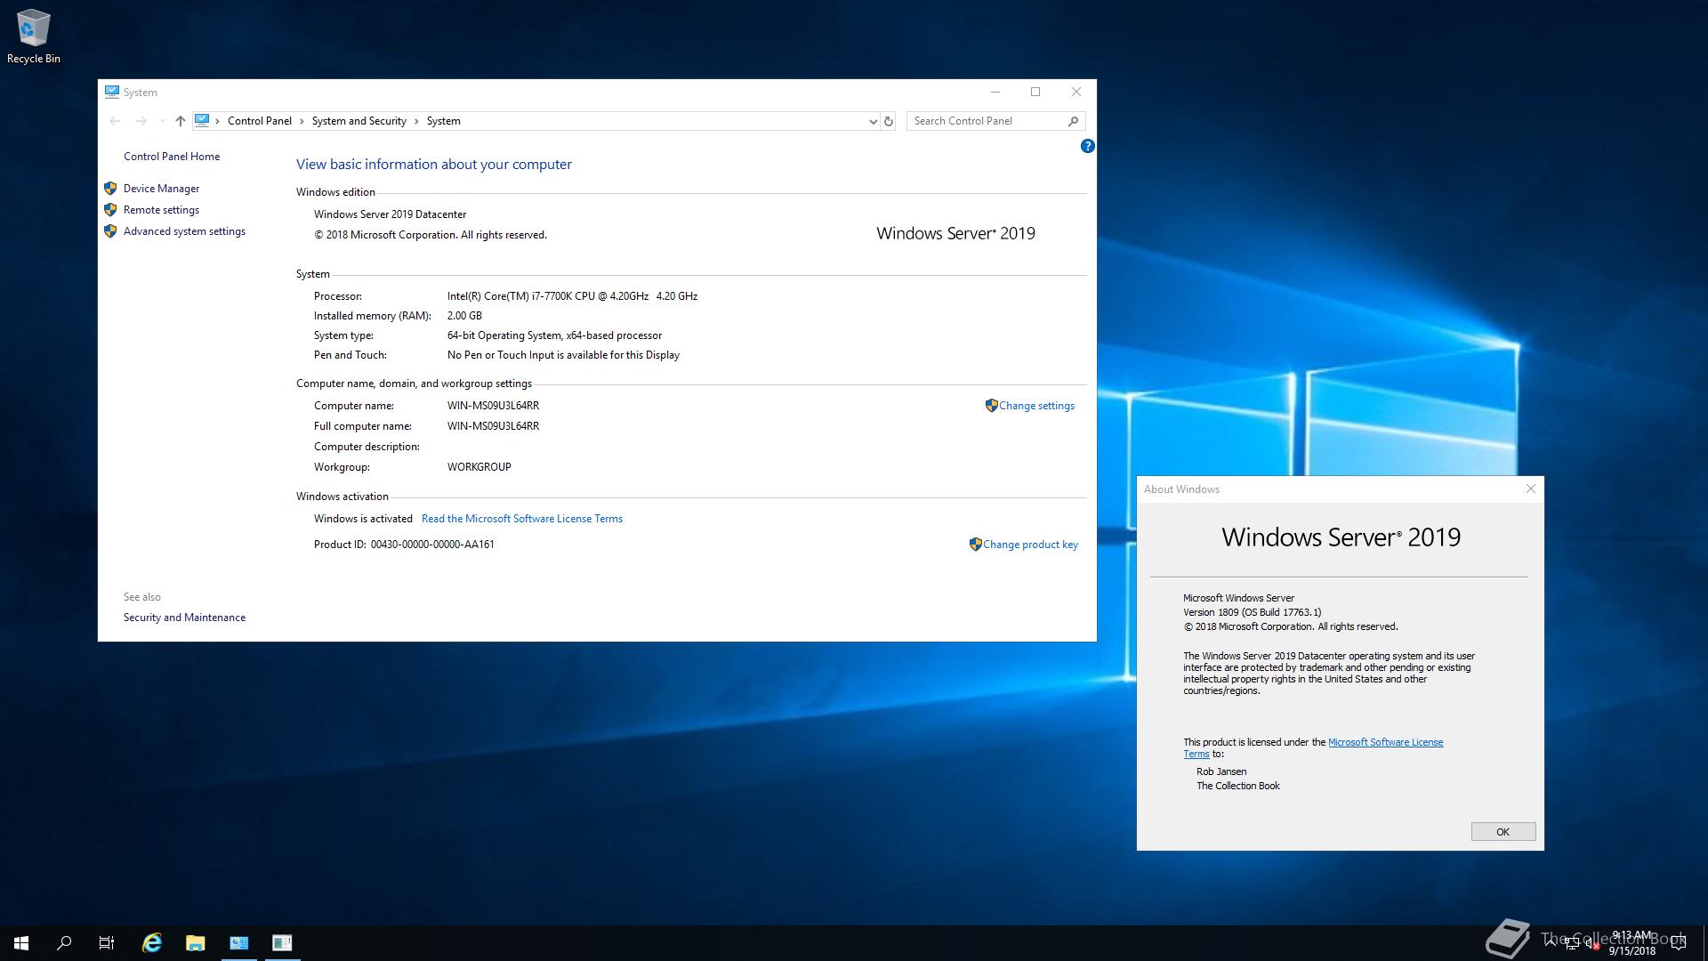
Task: Click the muted volume tray icon
Action: (x=1592, y=943)
